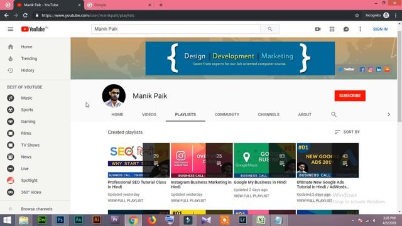402x226 pixels.
Task: View full playlist for Google My Business
Action: pyautogui.click(x=251, y=196)
